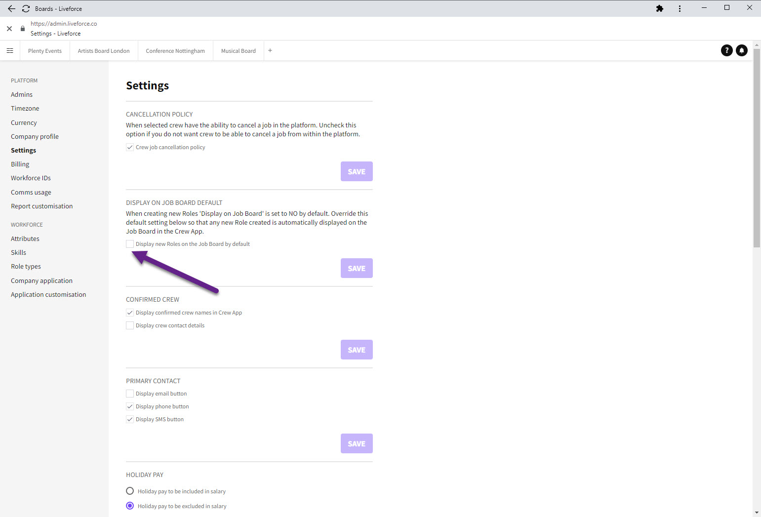The height and width of the screenshot is (517, 761).
Task: Open the notifications bell icon
Action: coord(741,50)
